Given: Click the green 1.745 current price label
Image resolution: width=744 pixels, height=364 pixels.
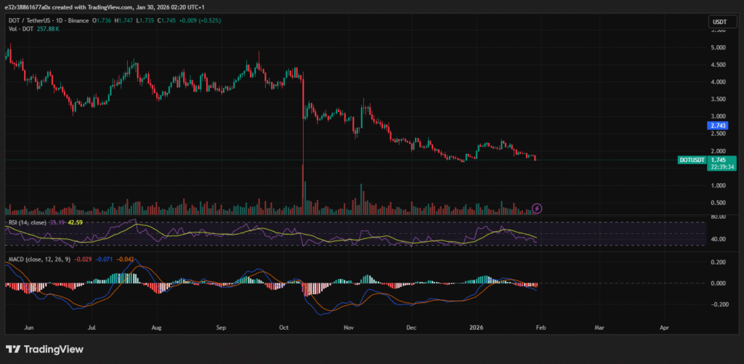Looking at the screenshot, I should point(717,159).
